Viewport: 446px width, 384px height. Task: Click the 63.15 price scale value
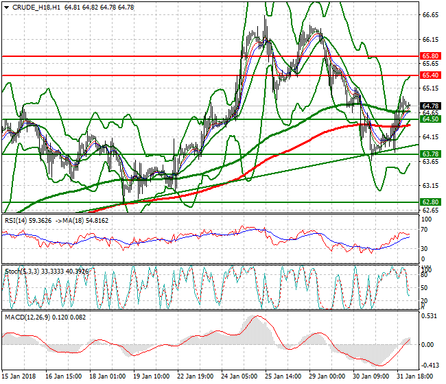[x=430, y=186]
